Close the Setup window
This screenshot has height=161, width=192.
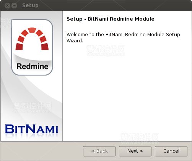coord(7,5)
